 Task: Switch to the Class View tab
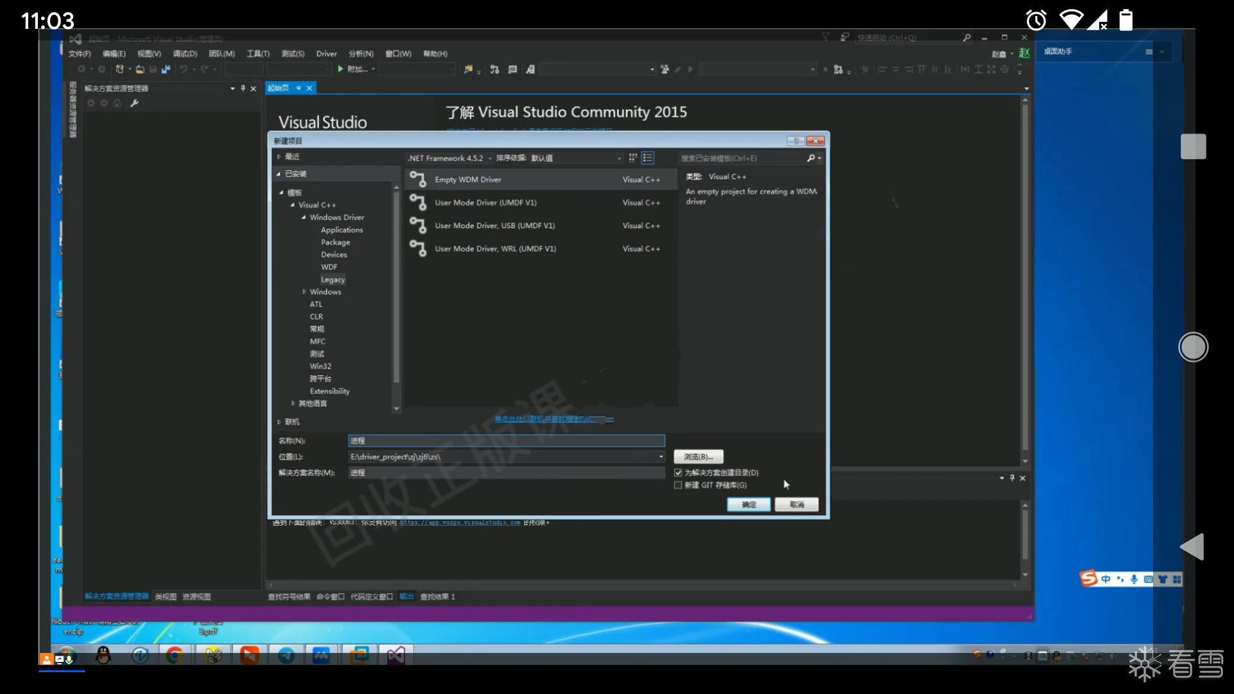pyautogui.click(x=165, y=597)
